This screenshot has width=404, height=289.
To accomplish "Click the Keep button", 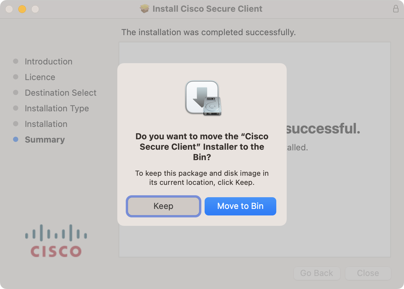I will [x=163, y=206].
